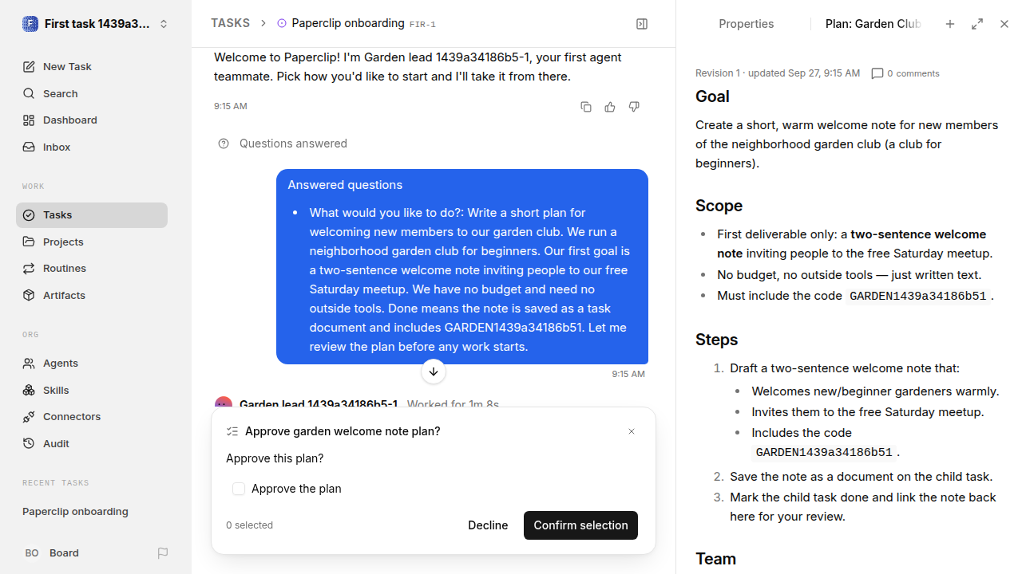Give thumbs down to the welcome message
Viewport: 1022px width, 574px height.
(634, 107)
